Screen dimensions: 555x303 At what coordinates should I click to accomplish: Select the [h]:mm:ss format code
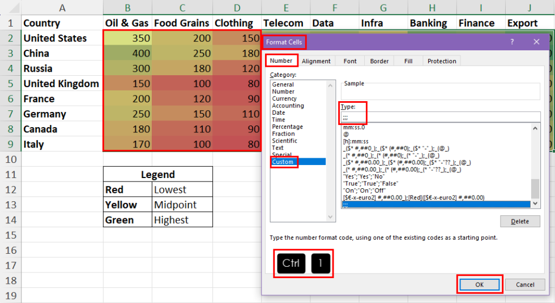point(356,141)
